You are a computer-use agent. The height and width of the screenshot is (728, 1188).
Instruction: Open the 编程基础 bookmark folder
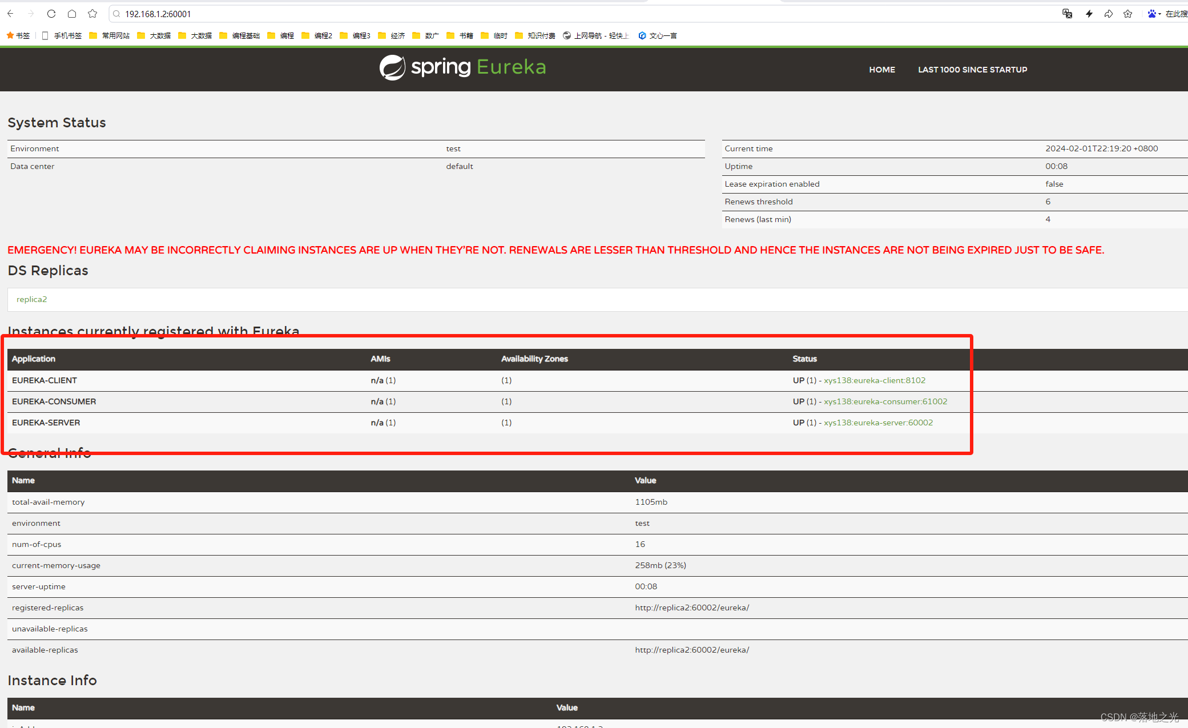[x=240, y=35]
